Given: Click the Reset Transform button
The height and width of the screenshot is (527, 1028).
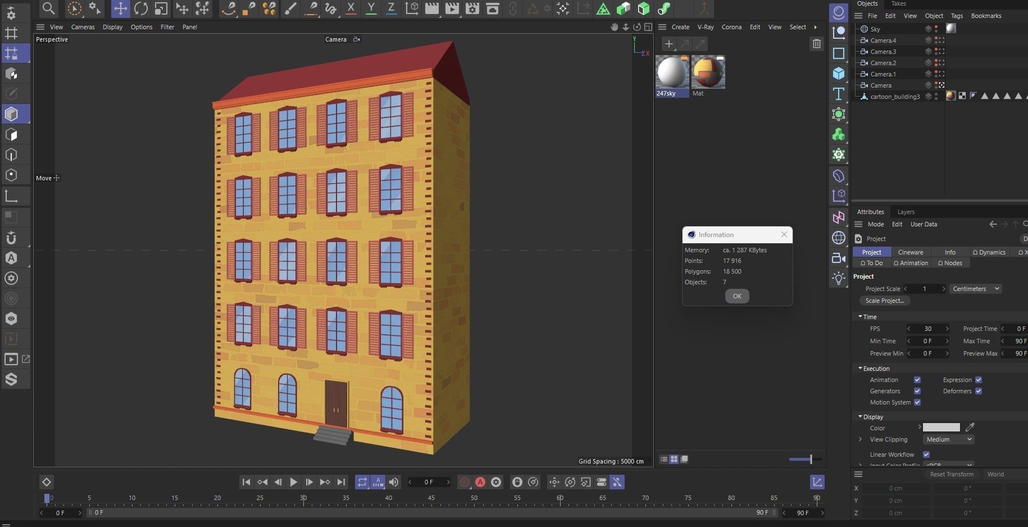Looking at the screenshot, I should 952,474.
